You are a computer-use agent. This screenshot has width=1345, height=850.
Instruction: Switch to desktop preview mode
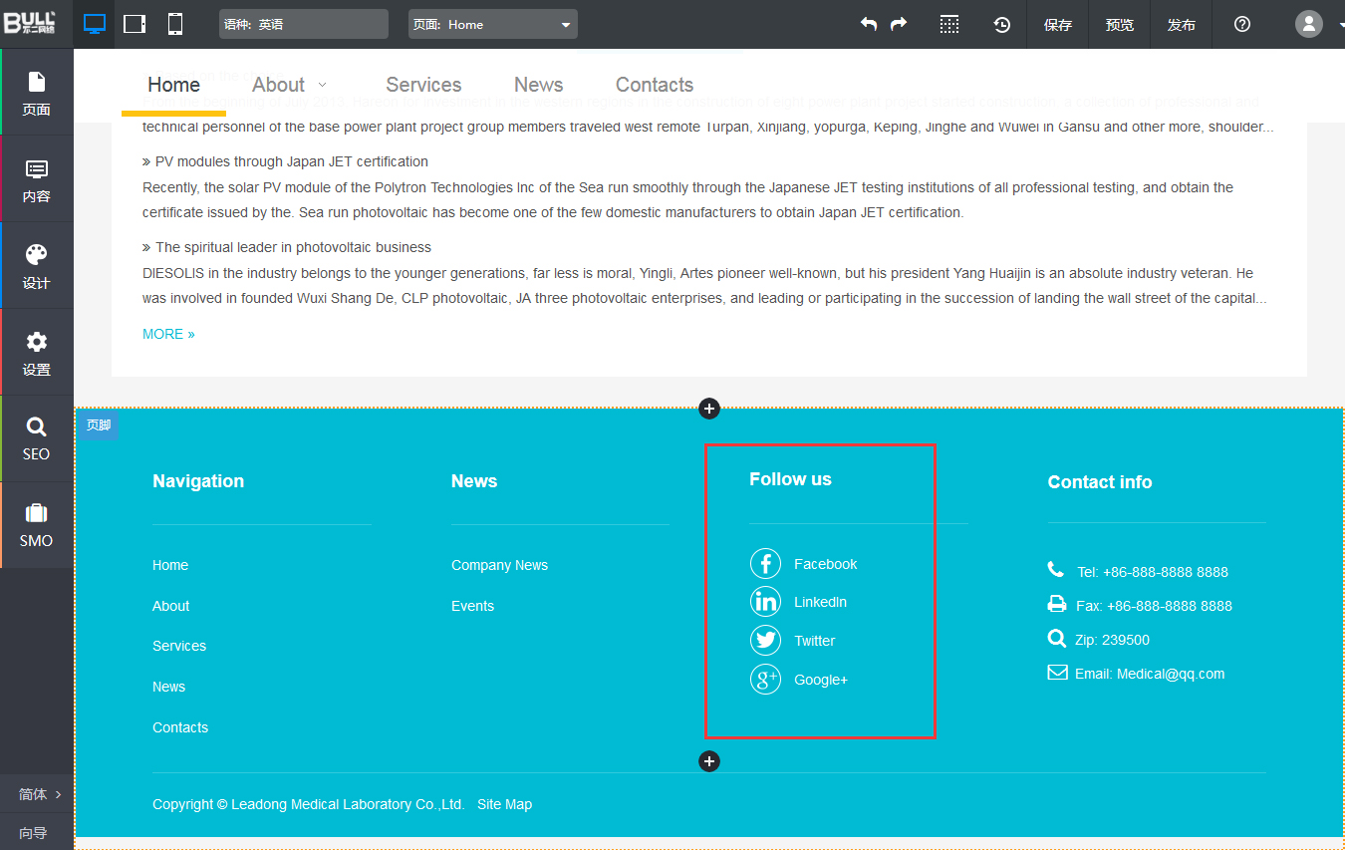95,24
